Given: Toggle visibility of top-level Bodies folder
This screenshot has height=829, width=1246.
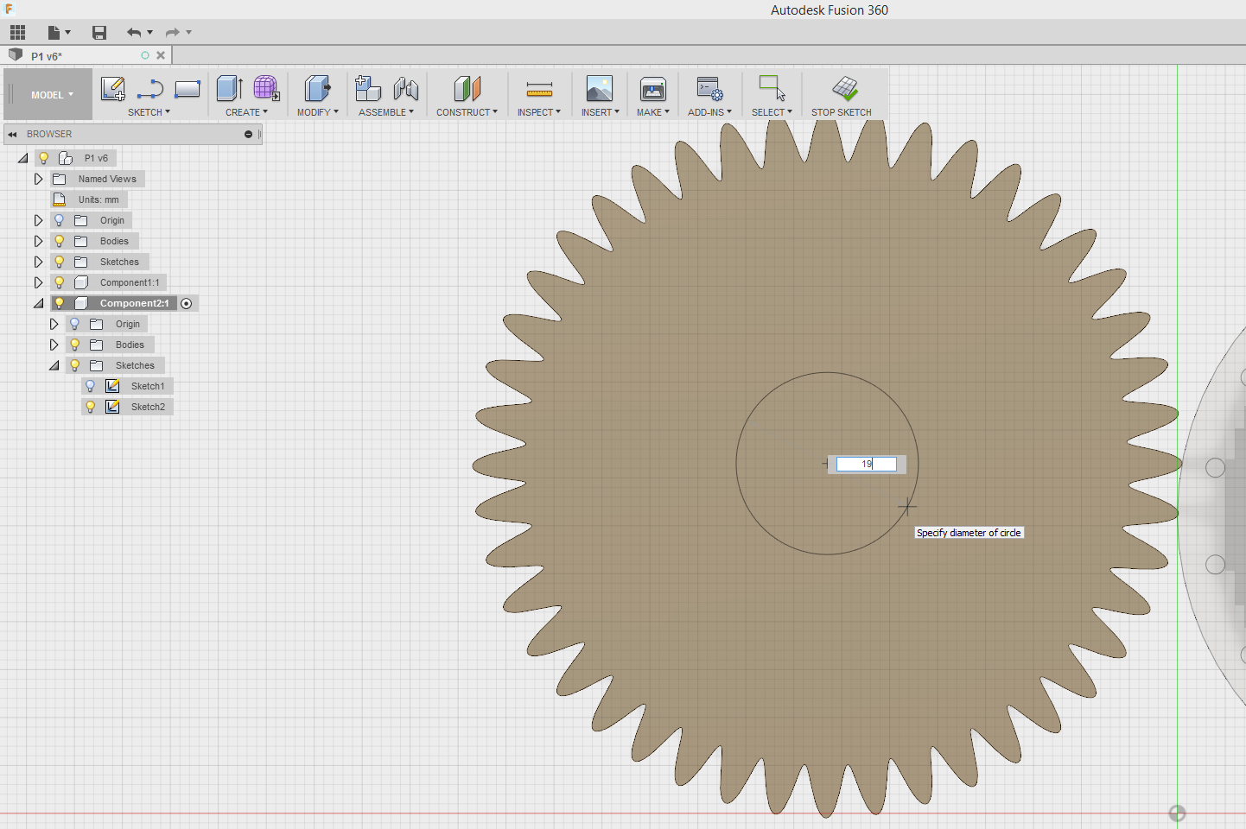Looking at the screenshot, I should pos(60,241).
